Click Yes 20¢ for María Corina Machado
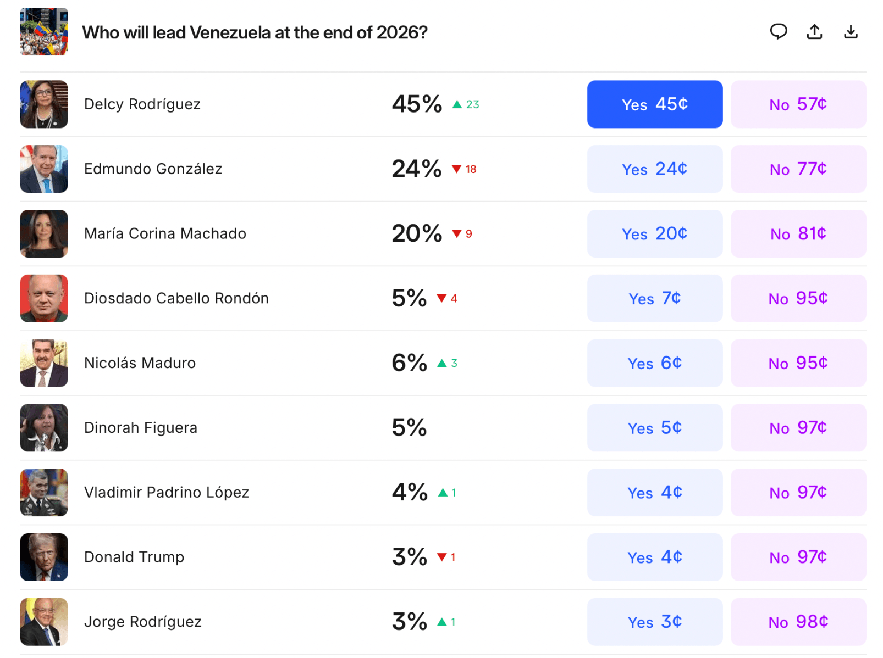 tap(654, 233)
